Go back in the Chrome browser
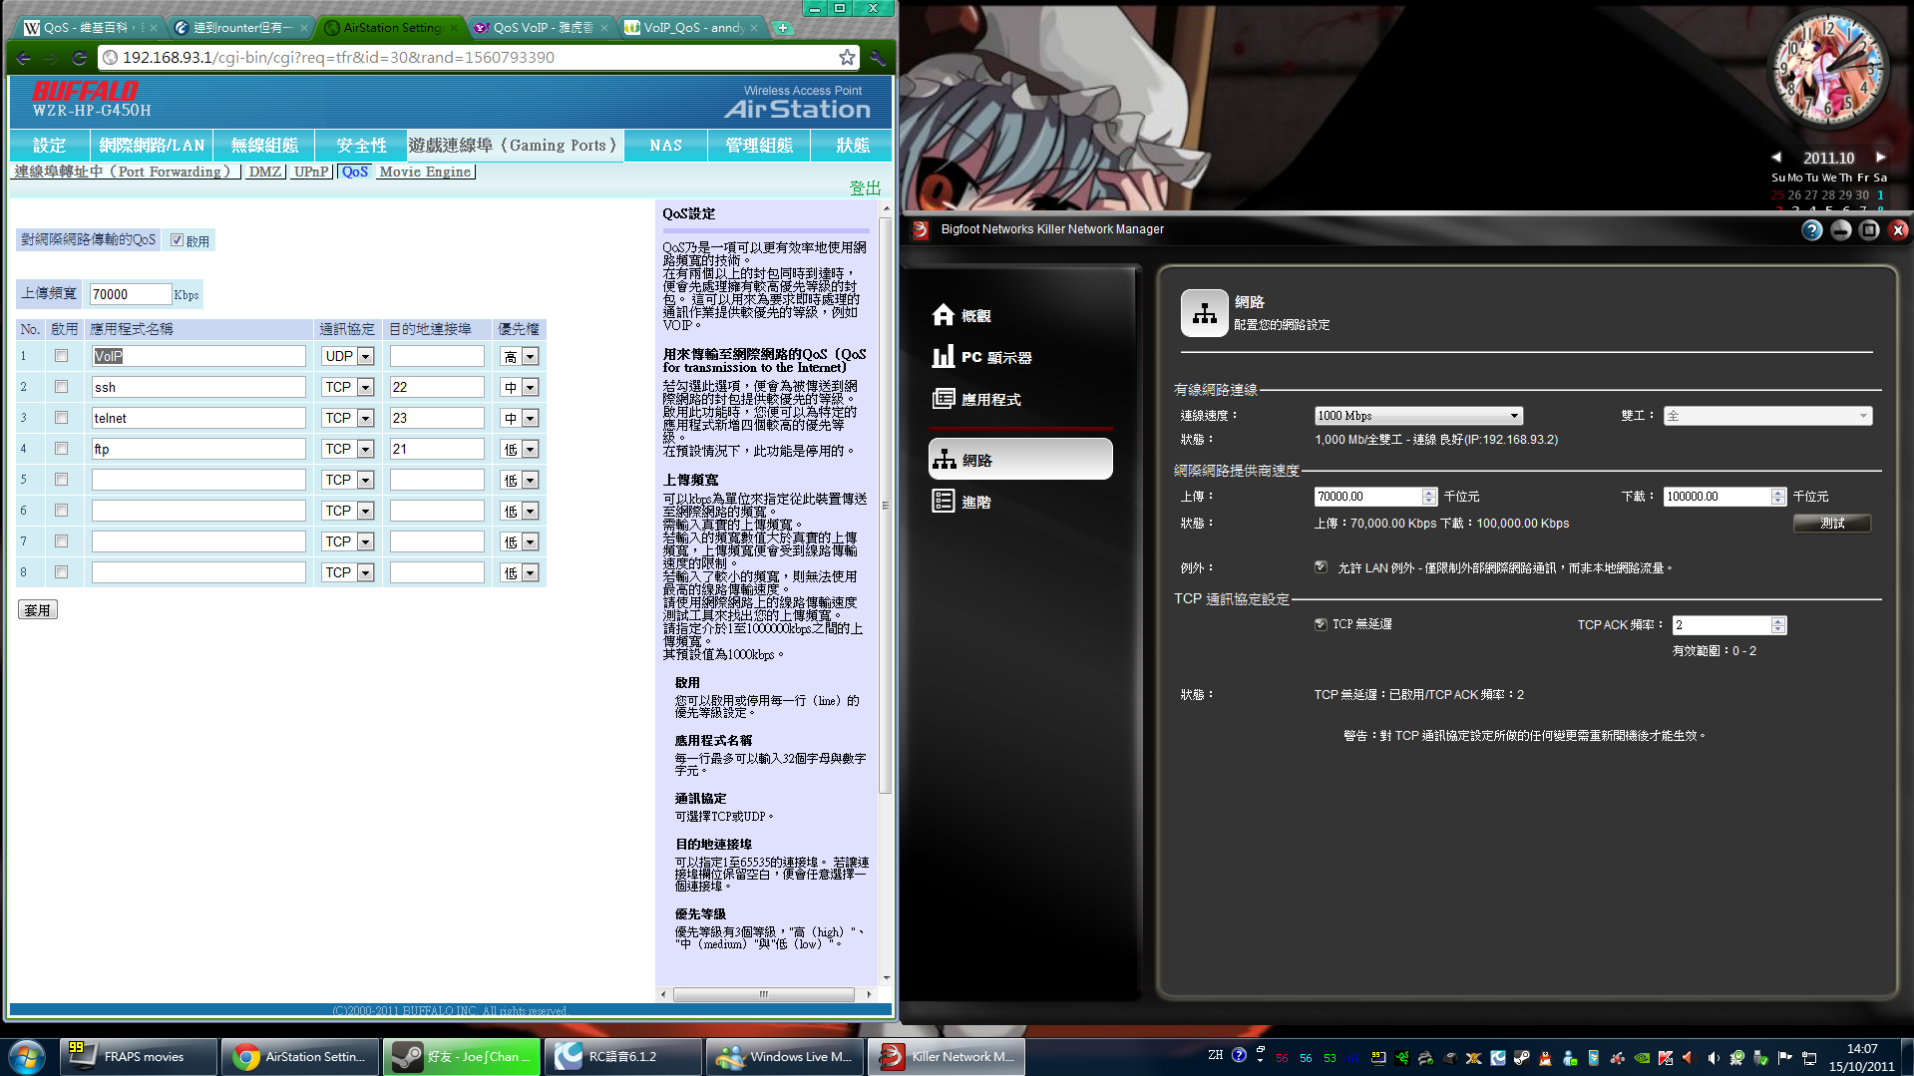The height and width of the screenshot is (1076, 1914). tap(24, 58)
